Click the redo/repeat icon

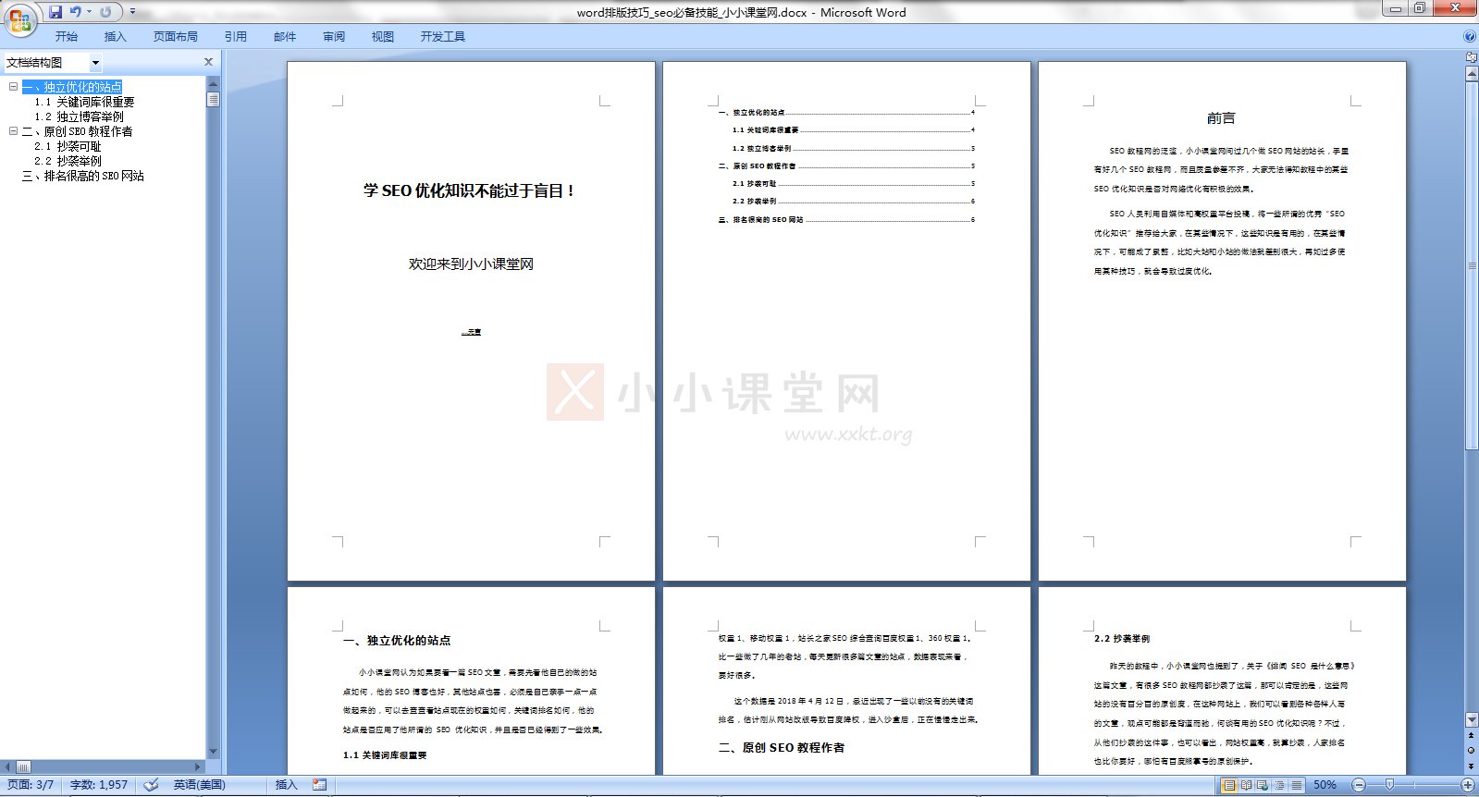point(105,12)
